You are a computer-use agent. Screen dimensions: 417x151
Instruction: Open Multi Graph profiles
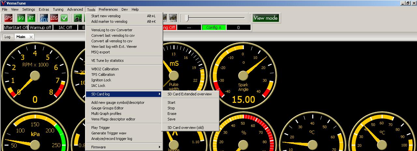pos(124,114)
